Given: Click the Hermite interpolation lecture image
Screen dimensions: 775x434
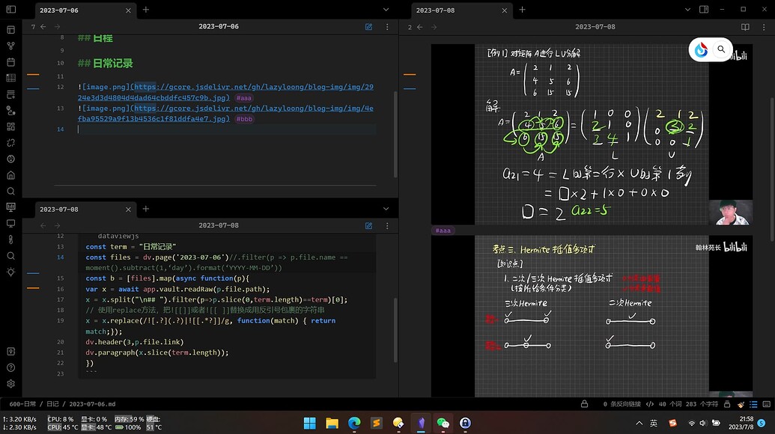Looking at the screenshot, I should 592,316.
